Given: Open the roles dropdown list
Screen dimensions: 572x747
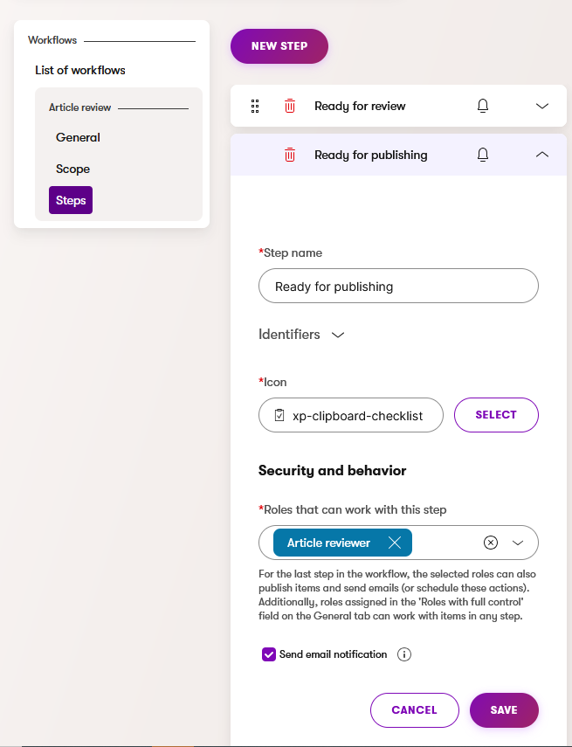Looking at the screenshot, I should pos(518,543).
